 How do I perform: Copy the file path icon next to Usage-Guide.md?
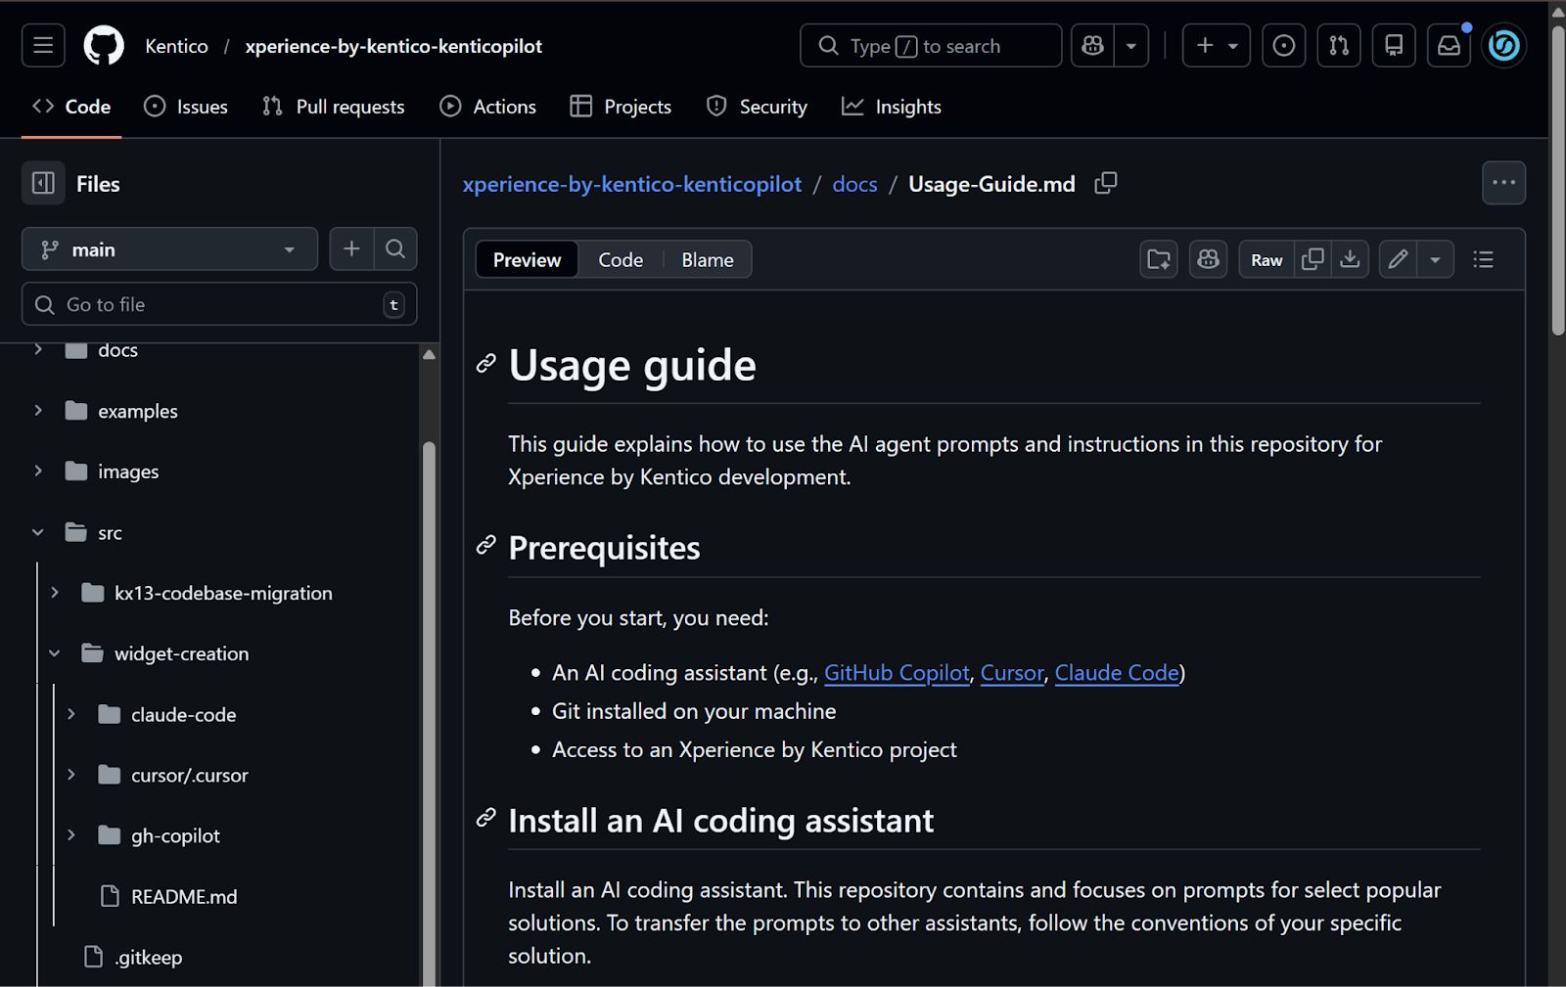coord(1105,184)
